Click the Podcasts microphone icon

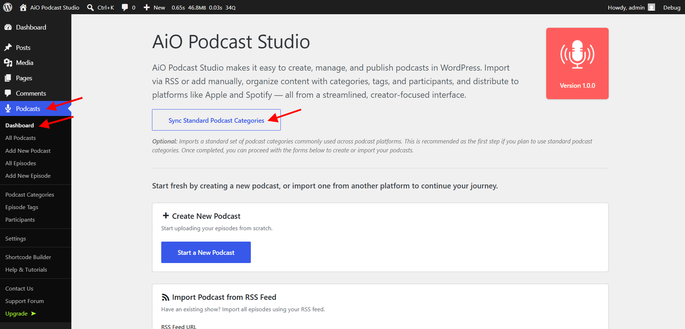(8, 109)
